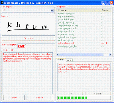Select the red row epkiewltwwcpvfo

click(84, 43)
